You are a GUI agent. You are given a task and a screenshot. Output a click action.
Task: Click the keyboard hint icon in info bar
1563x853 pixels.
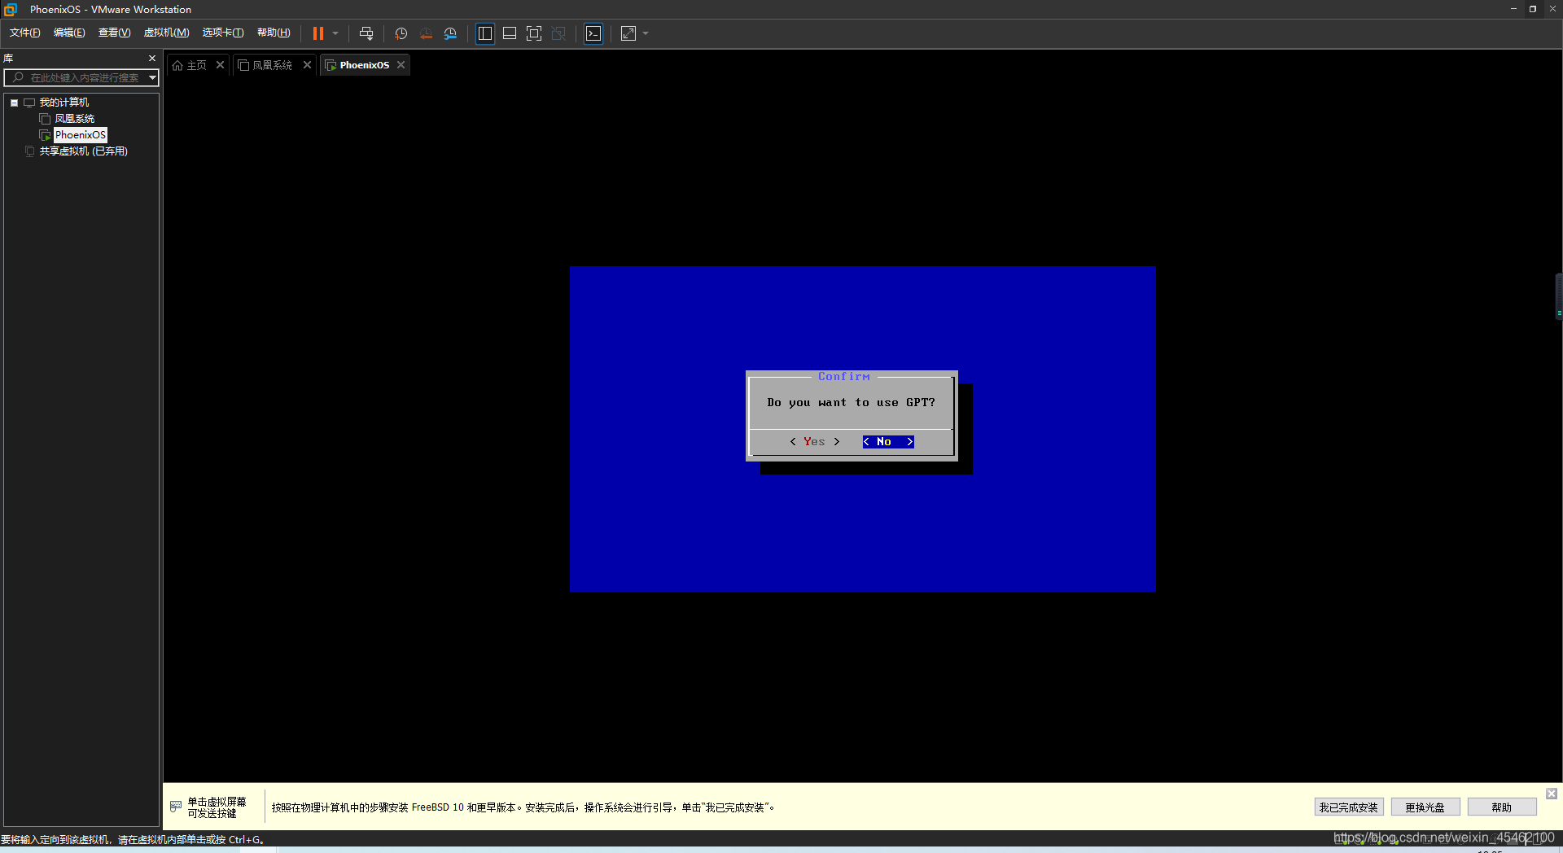pyautogui.click(x=176, y=807)
